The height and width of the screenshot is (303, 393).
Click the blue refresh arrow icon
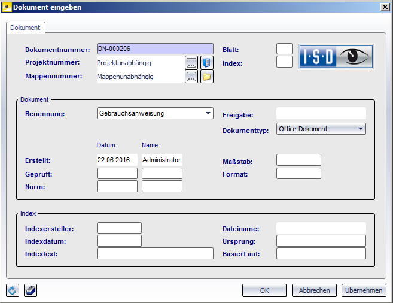point(13,290)
